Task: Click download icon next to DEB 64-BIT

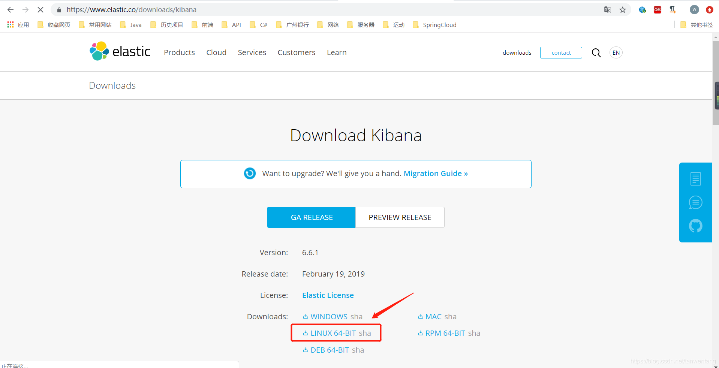Action: (x=306, y=350)
